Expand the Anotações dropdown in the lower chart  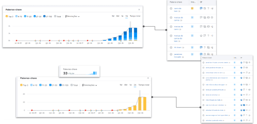(x=90, y=85)
